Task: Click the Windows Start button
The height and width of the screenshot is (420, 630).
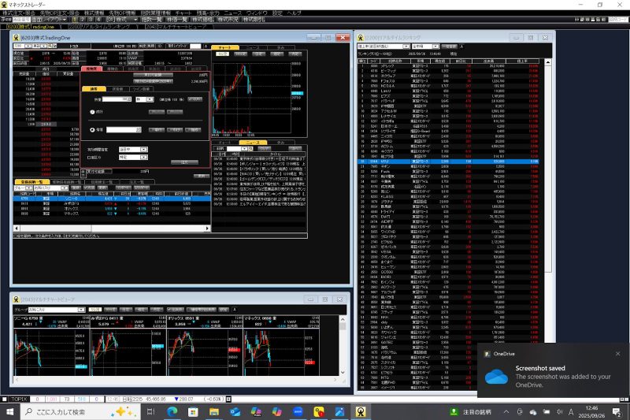Action: (9, 411)
